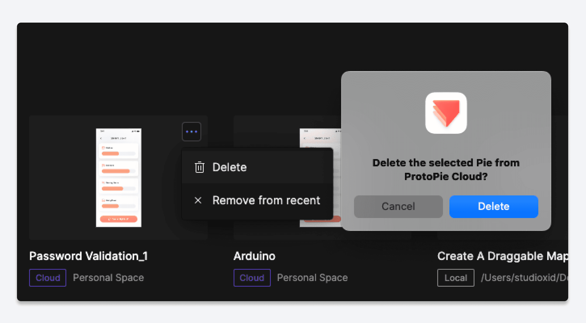Click Cloud badge under Arduino
586x323 pixels.
(x=252, y=278)
